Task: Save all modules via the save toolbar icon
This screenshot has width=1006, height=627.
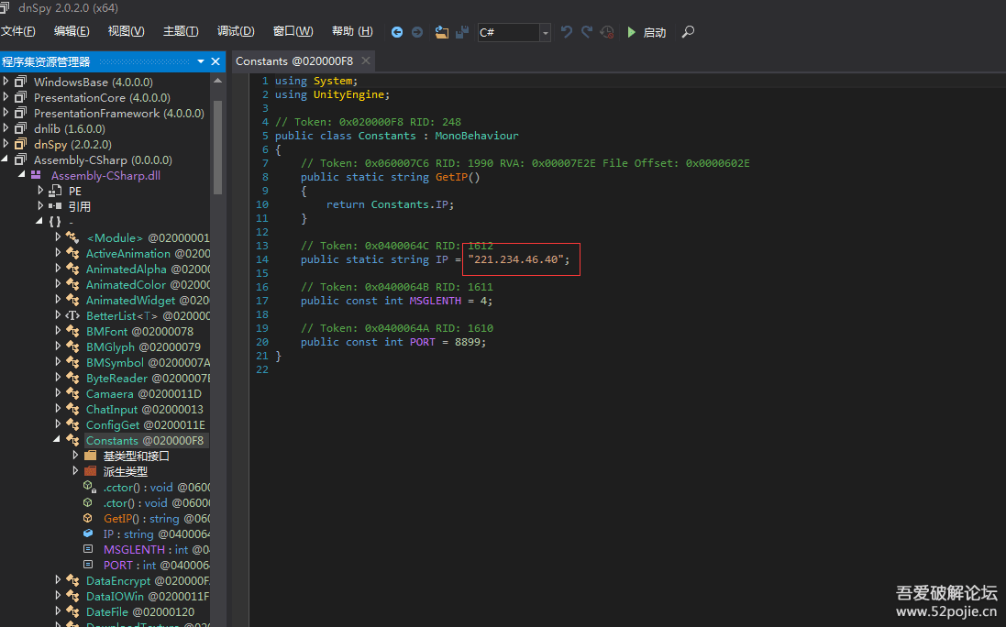Action: pyautogui.click(x=462, y=32)
